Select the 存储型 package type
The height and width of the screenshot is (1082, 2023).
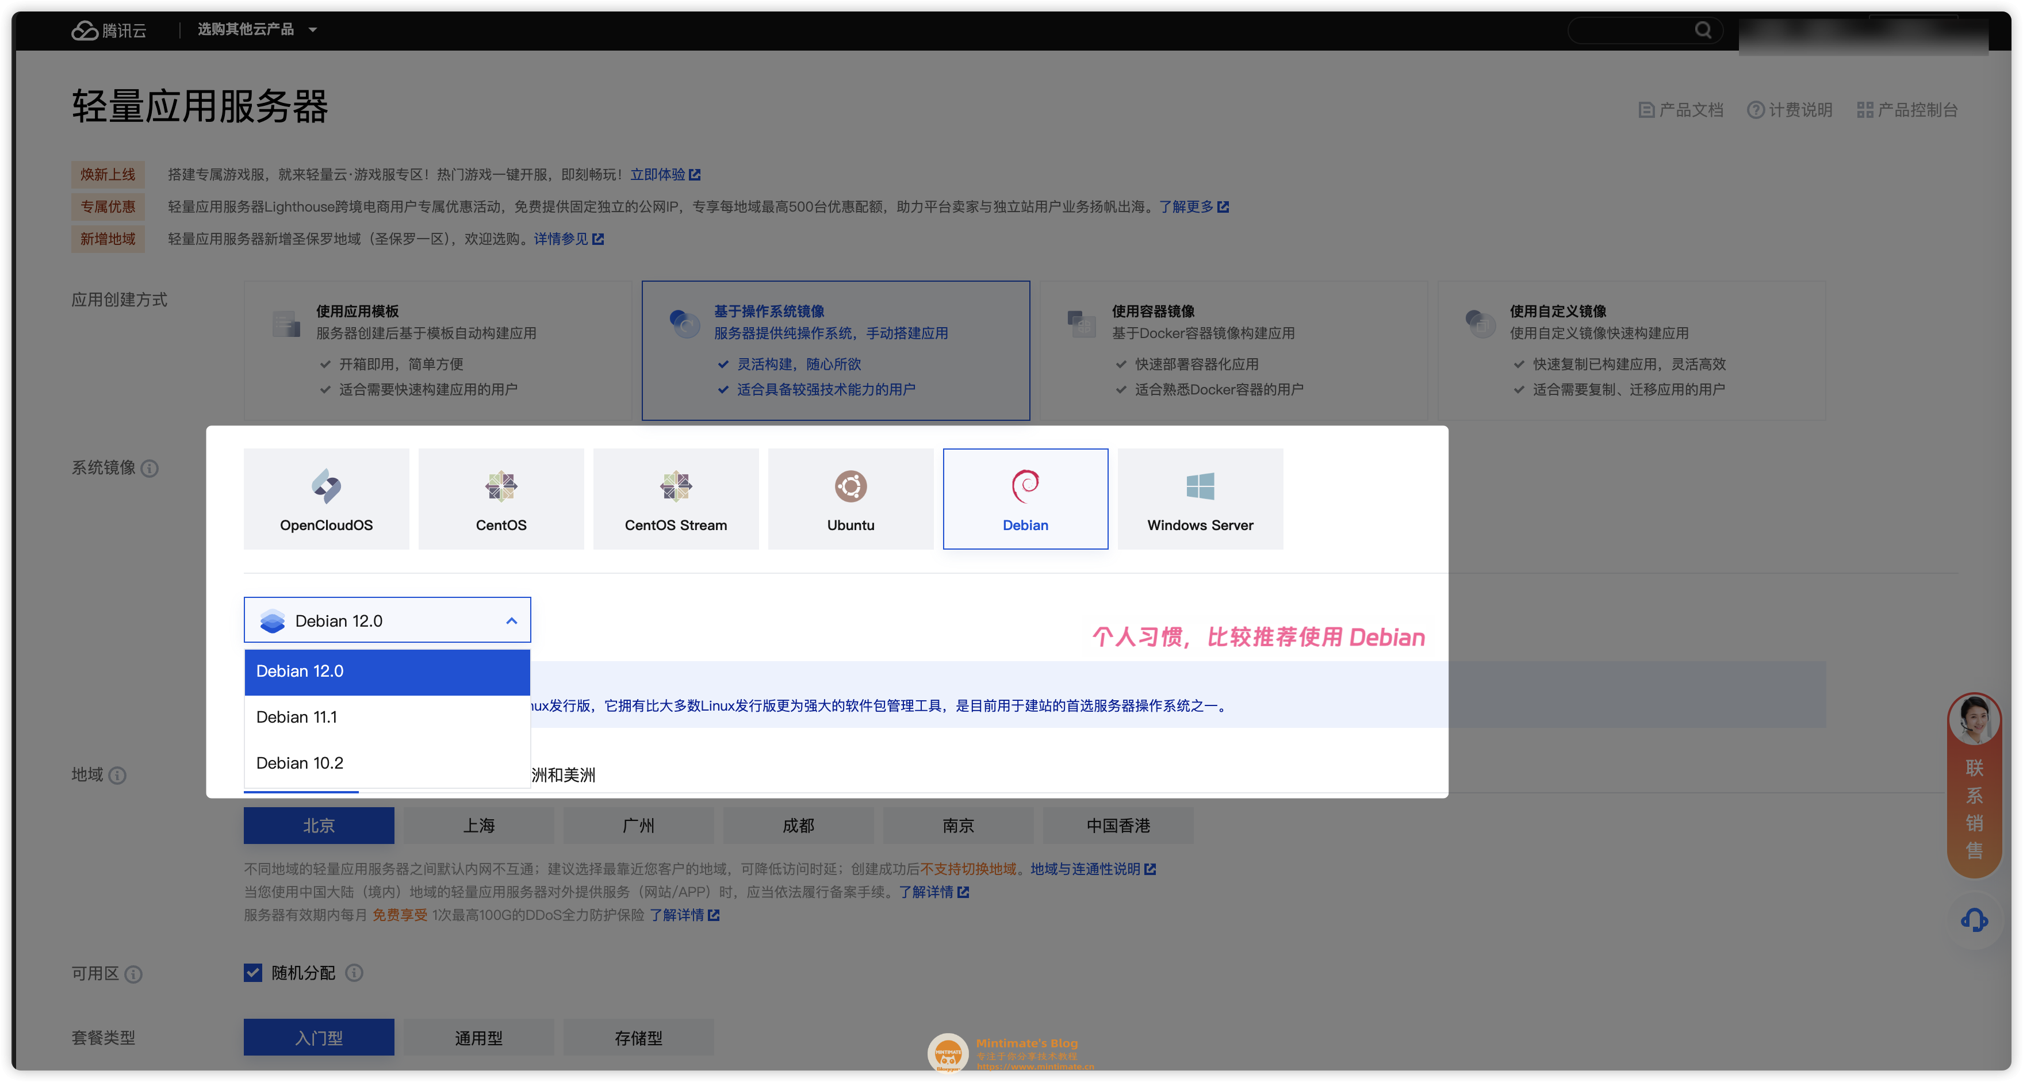pos(638,1037)
